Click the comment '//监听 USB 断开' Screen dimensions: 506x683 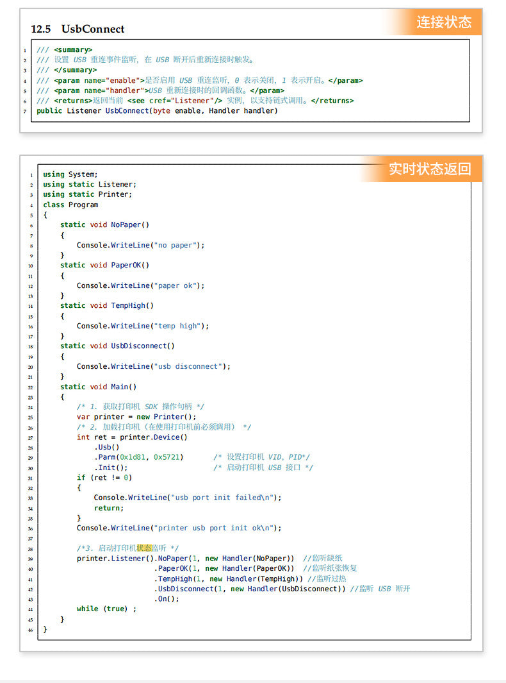pos(380,589)
